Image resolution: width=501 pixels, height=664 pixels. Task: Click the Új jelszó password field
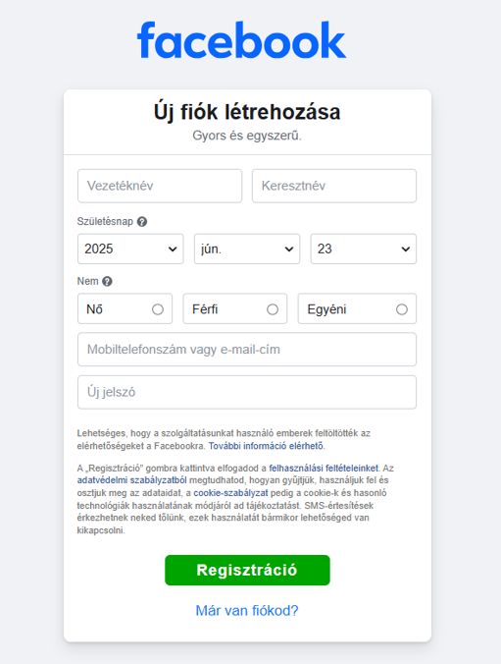(247, 392)
